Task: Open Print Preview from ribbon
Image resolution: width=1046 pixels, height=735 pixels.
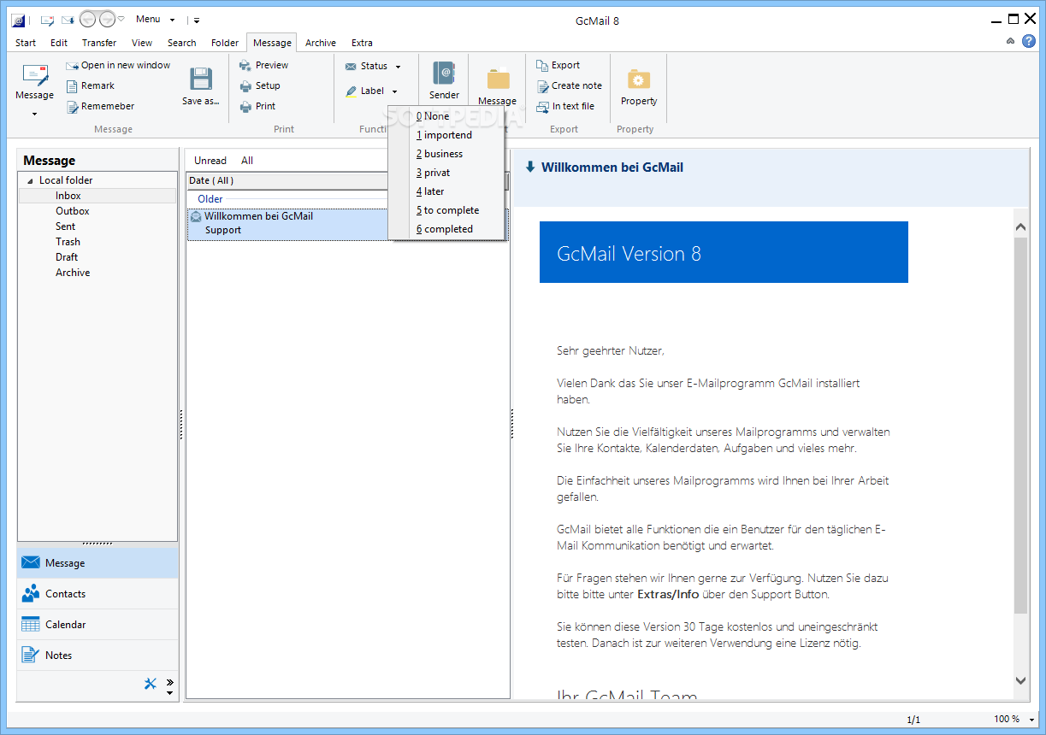Action: (263, 65)
